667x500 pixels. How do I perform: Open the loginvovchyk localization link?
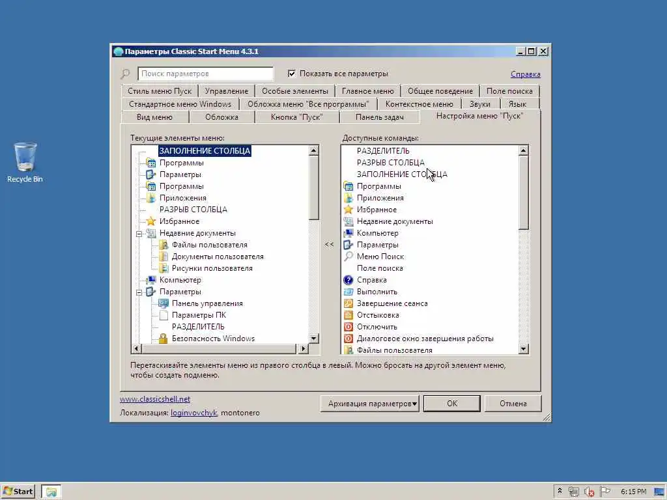193,413
